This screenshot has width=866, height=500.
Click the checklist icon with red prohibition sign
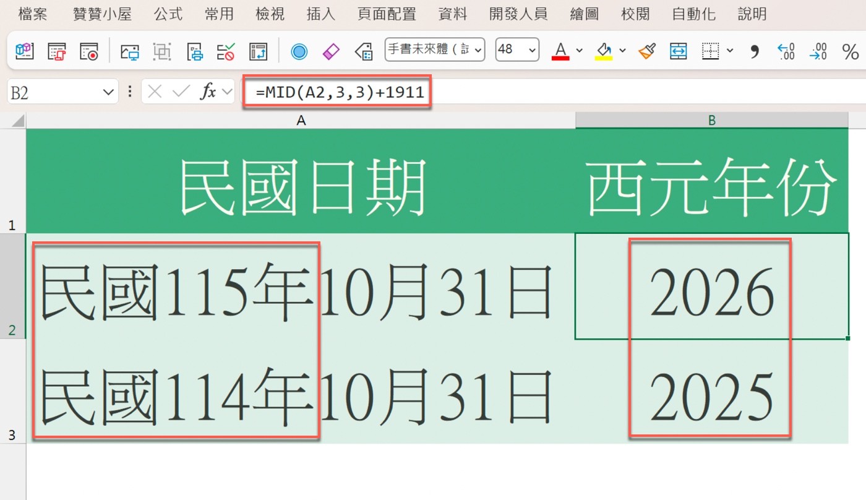(x=226, y=51)
